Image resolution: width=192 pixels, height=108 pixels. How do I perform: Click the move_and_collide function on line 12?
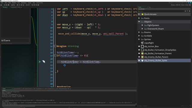pos(69,34)
